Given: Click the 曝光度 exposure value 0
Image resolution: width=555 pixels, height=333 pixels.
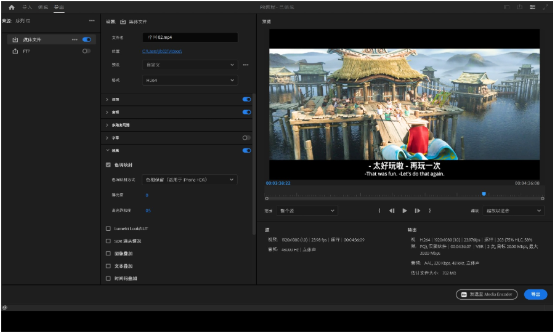Looking at the screenshot, I should pyautogui.click(x=147, y=195).
